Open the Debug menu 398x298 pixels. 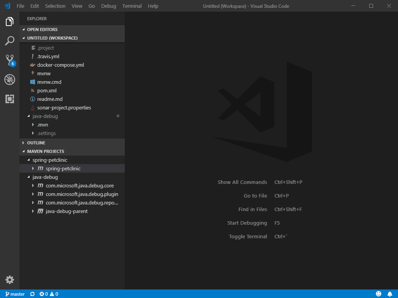click(108, 6)
